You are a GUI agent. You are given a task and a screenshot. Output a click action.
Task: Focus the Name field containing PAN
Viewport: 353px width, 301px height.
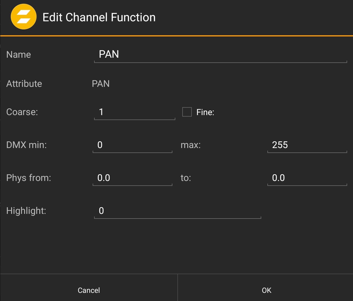220,54
